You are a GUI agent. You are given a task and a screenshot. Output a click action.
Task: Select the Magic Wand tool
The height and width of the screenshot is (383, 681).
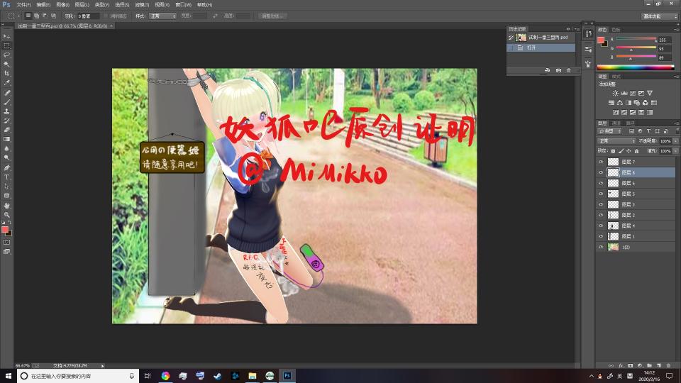point(6,65)
